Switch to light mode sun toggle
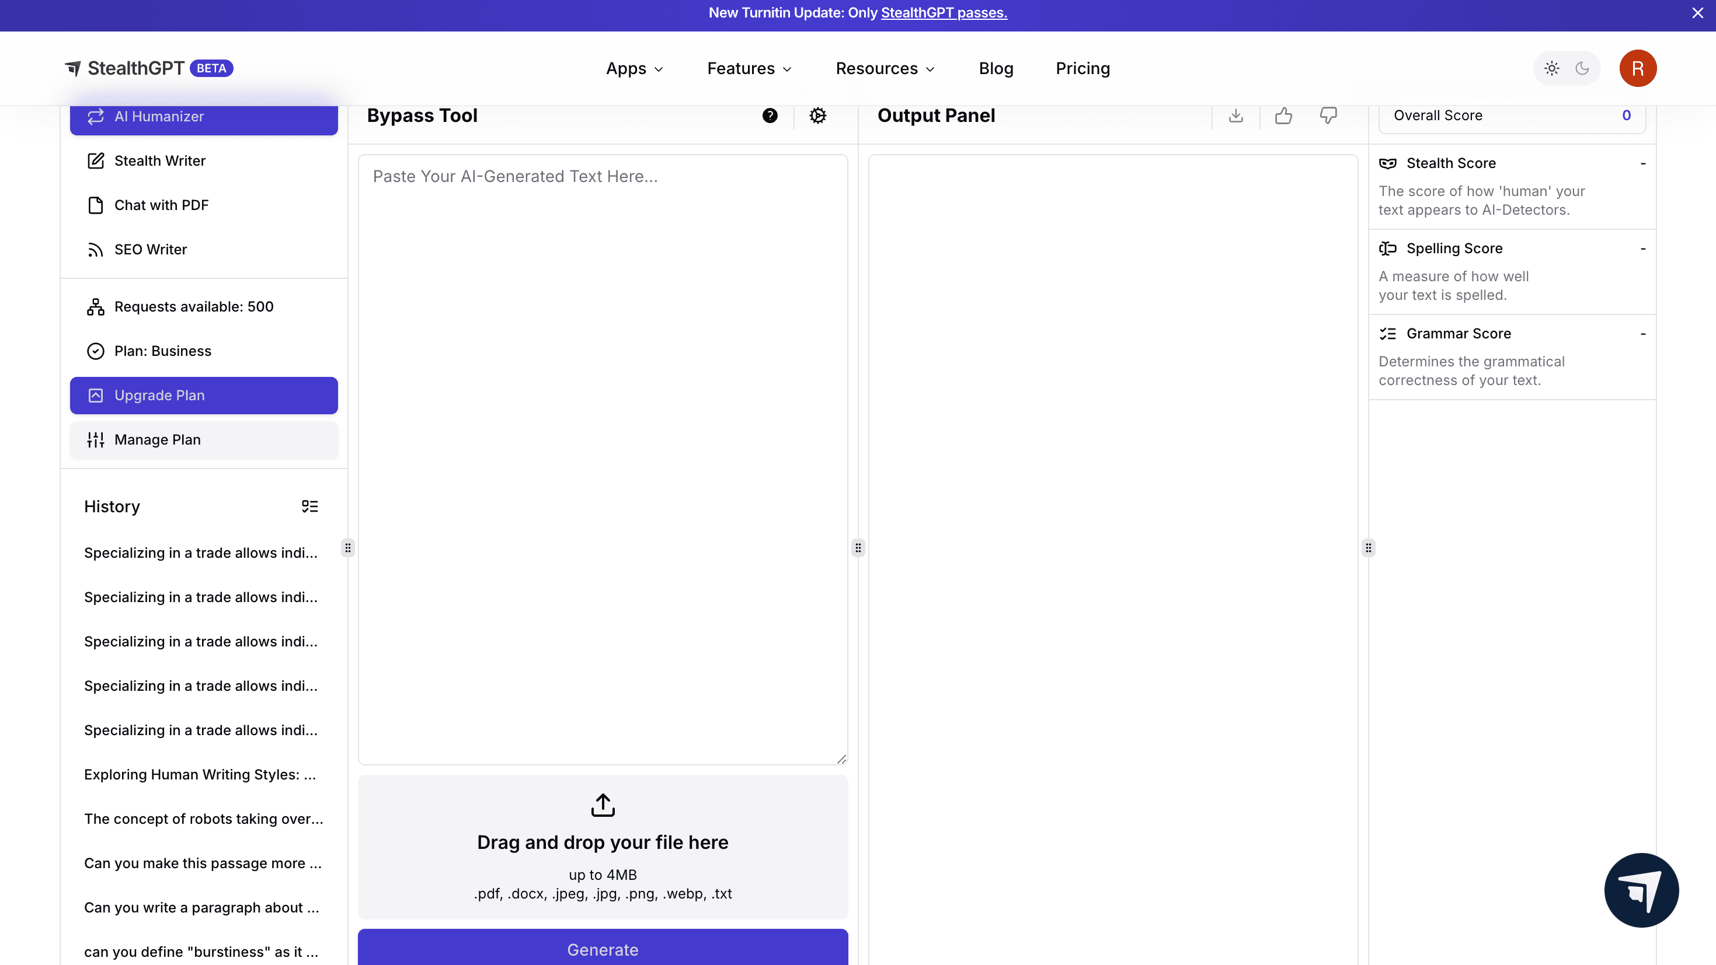1716x965 pixels. point(1551,68)
